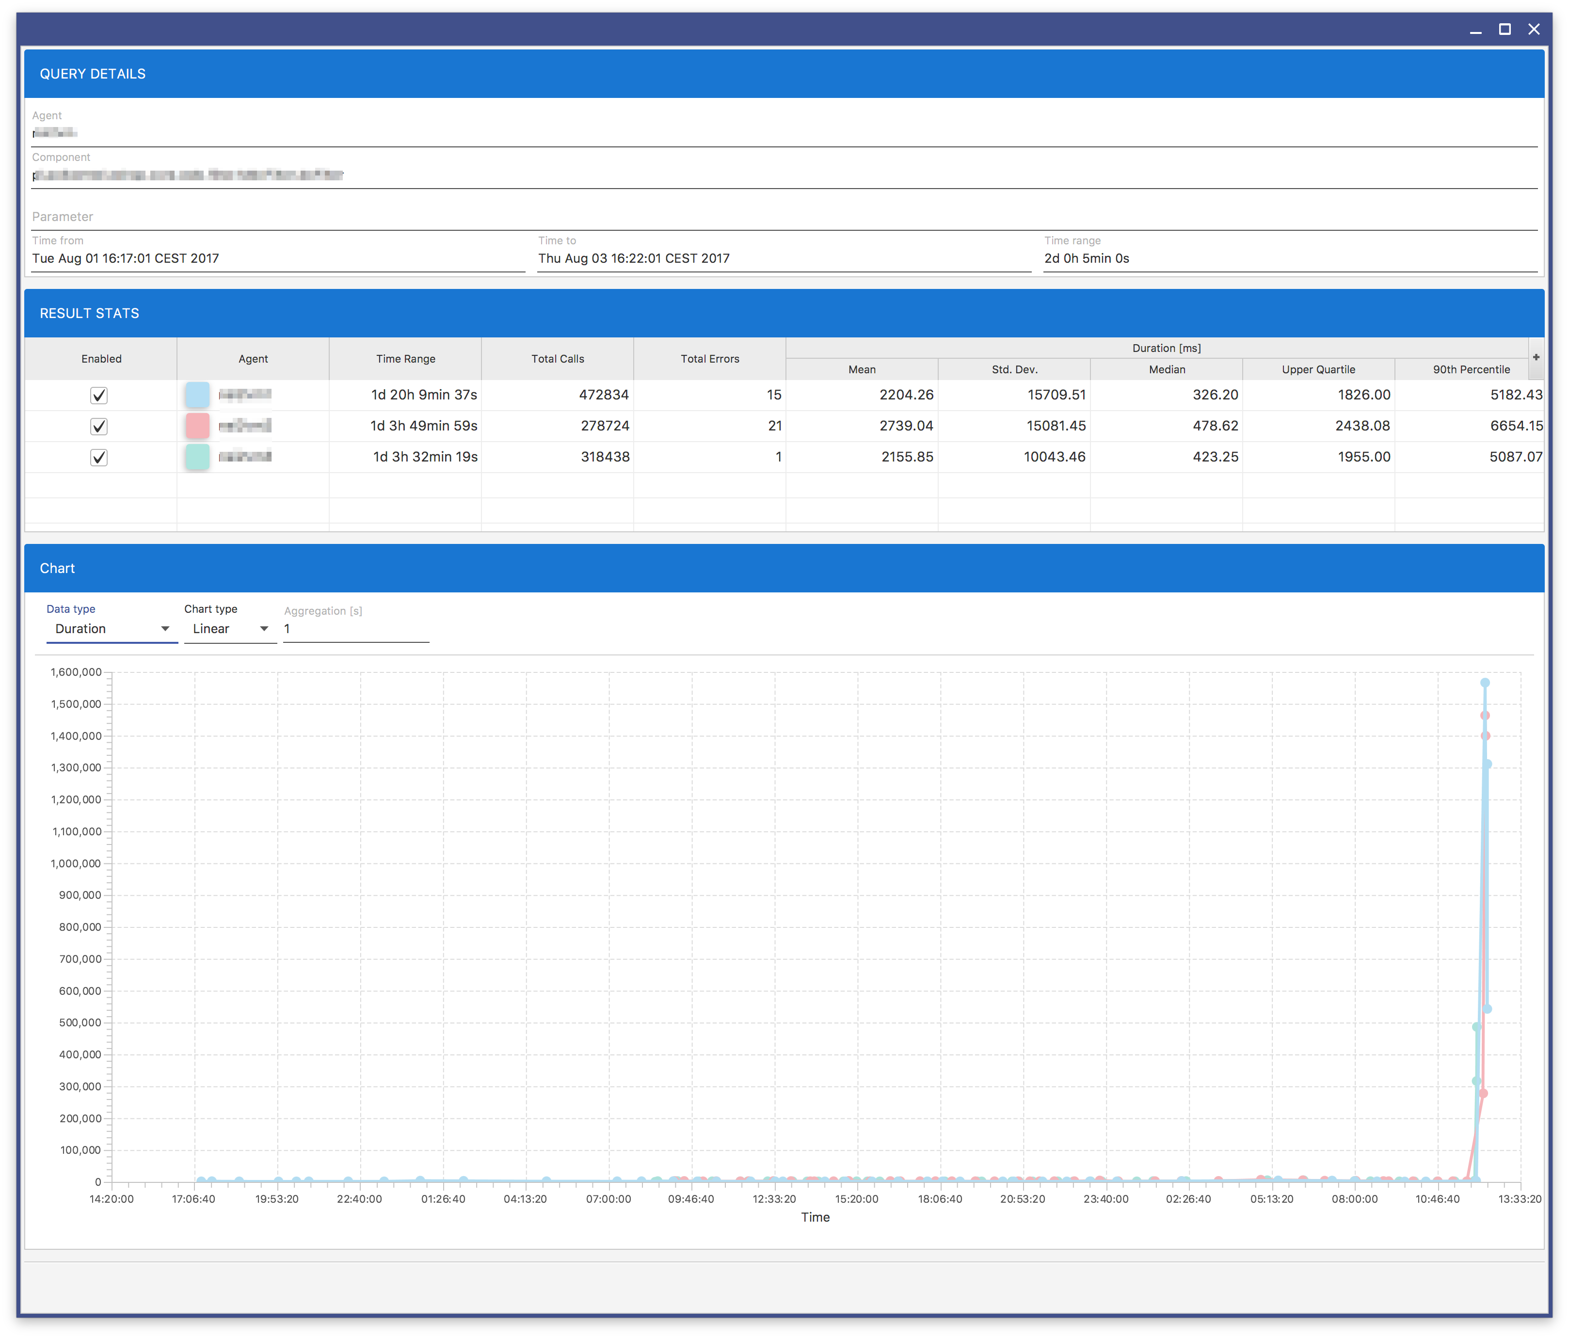Screen dimensions: 1569x1338
Task: Click the pink agent color swatch
Action: point(197,426)
